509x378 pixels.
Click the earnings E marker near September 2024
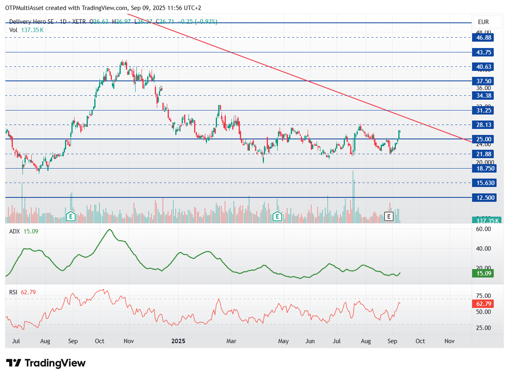[x=71, y=217]
